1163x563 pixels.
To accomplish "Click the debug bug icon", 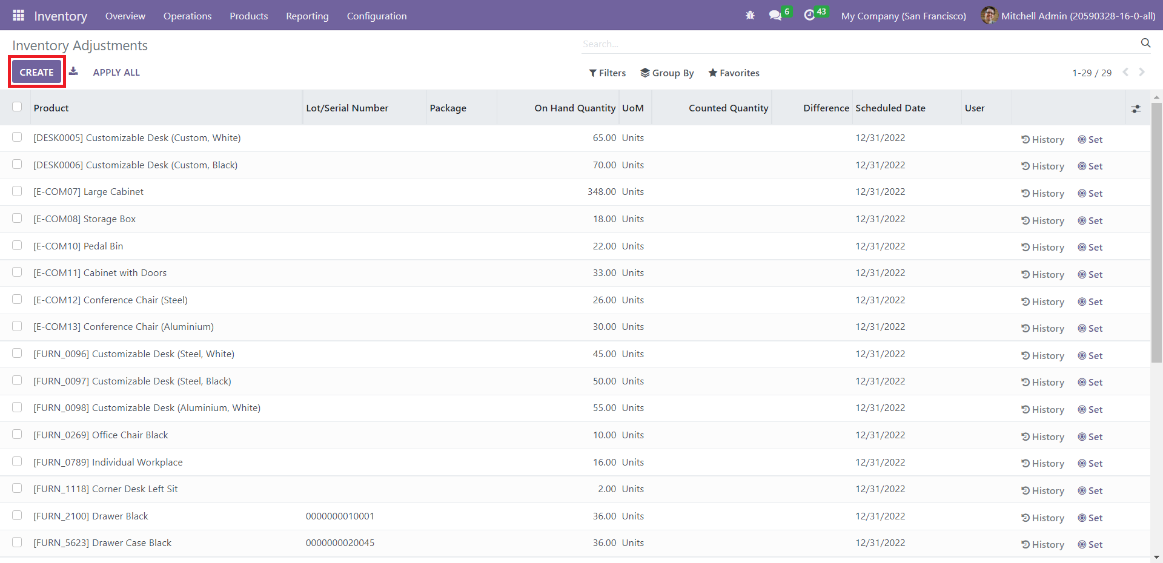I will [750, 15].
